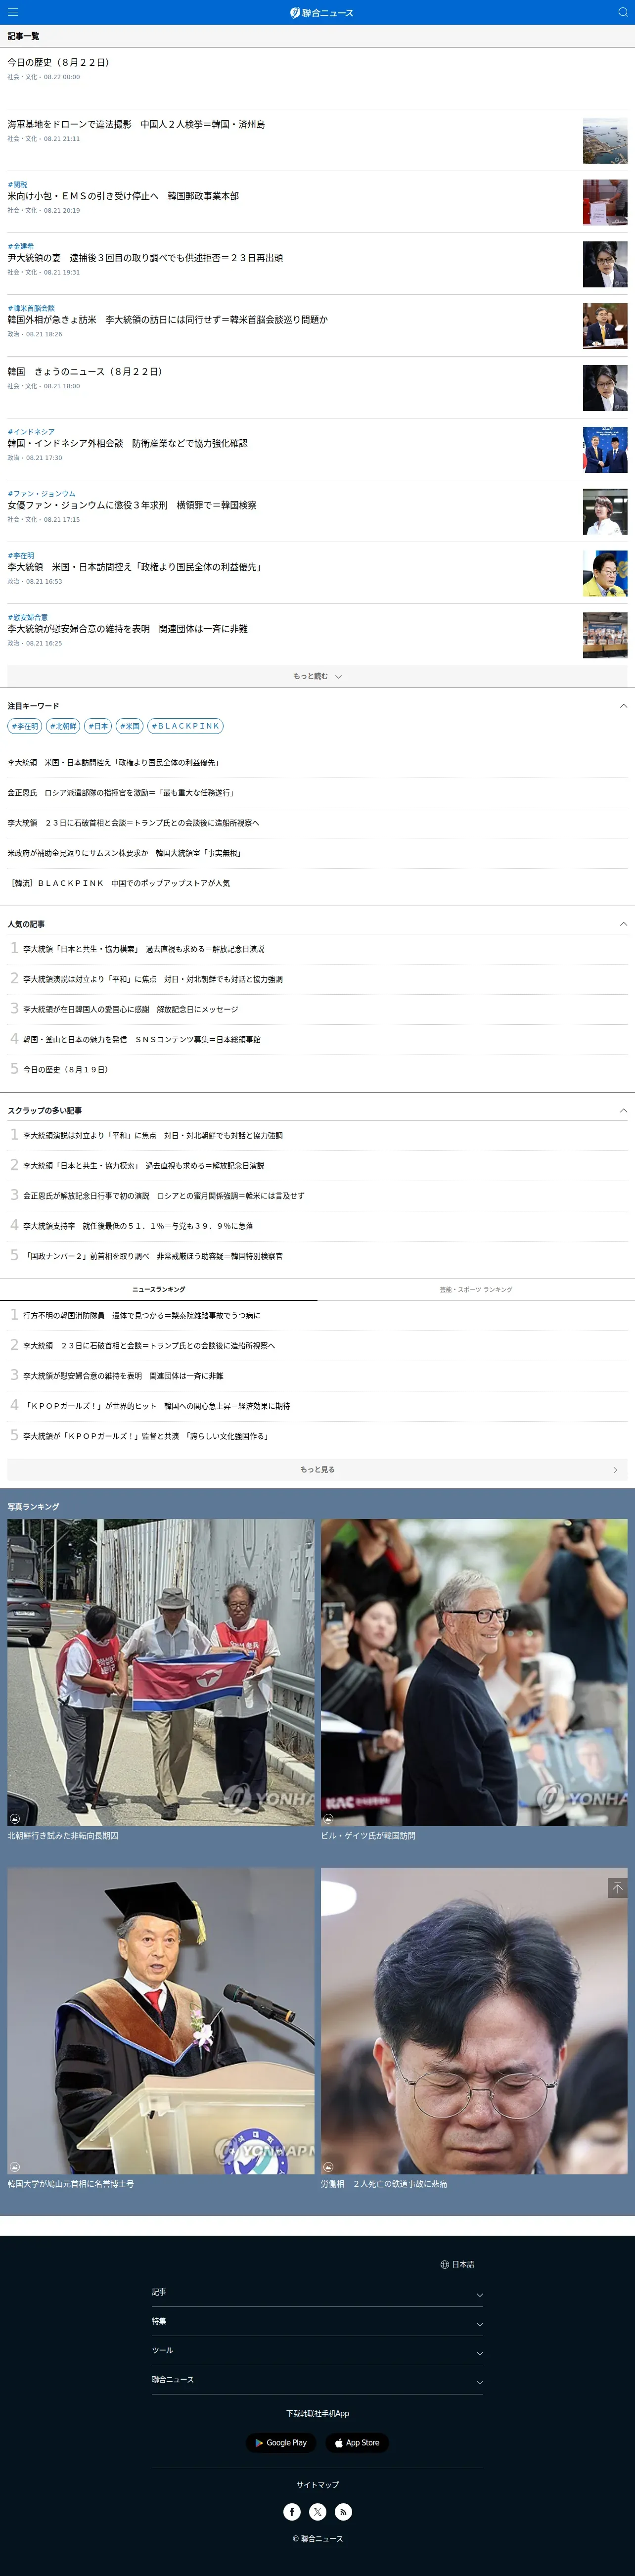Image resolution: width=635 pixels, height=2576 pixels.
Task: Open thumbnail of the Indonesia foreign ministers article
Action: tap(605, 450)
